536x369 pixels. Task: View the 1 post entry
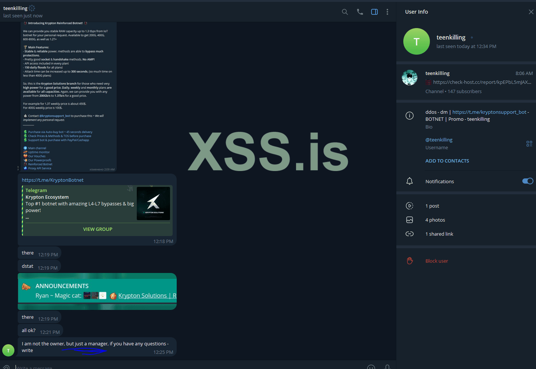click(432, 206)
